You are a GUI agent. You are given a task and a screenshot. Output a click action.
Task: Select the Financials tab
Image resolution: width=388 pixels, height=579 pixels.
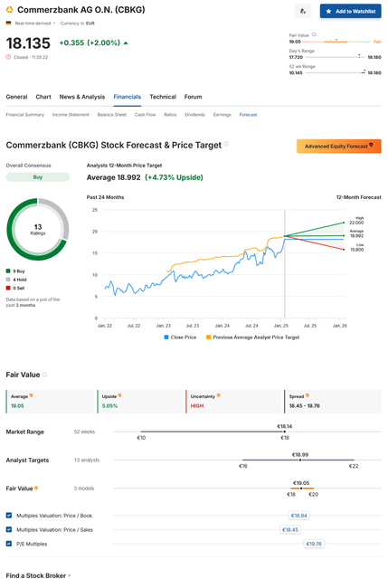coord(127,97)
